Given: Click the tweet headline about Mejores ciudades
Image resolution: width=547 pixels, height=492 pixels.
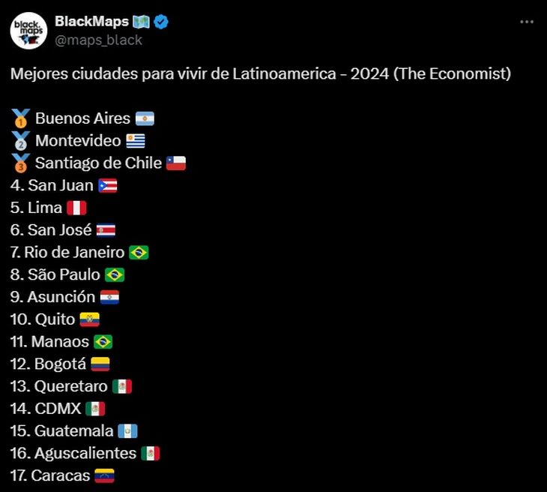Looking at the screenshot, I should coord(261,73).
